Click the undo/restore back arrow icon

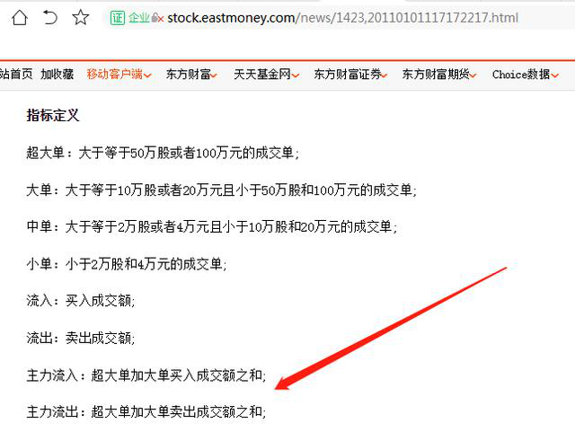click(50, 17)
